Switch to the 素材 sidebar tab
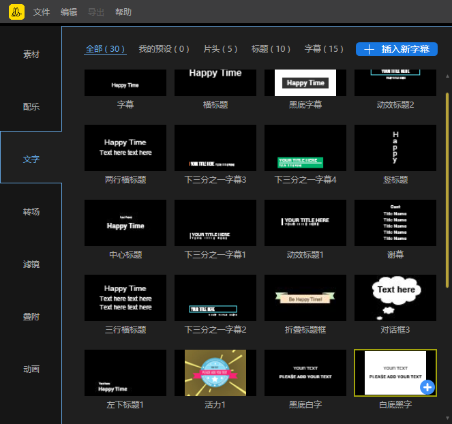452x424 pixels. coord(31,55)
